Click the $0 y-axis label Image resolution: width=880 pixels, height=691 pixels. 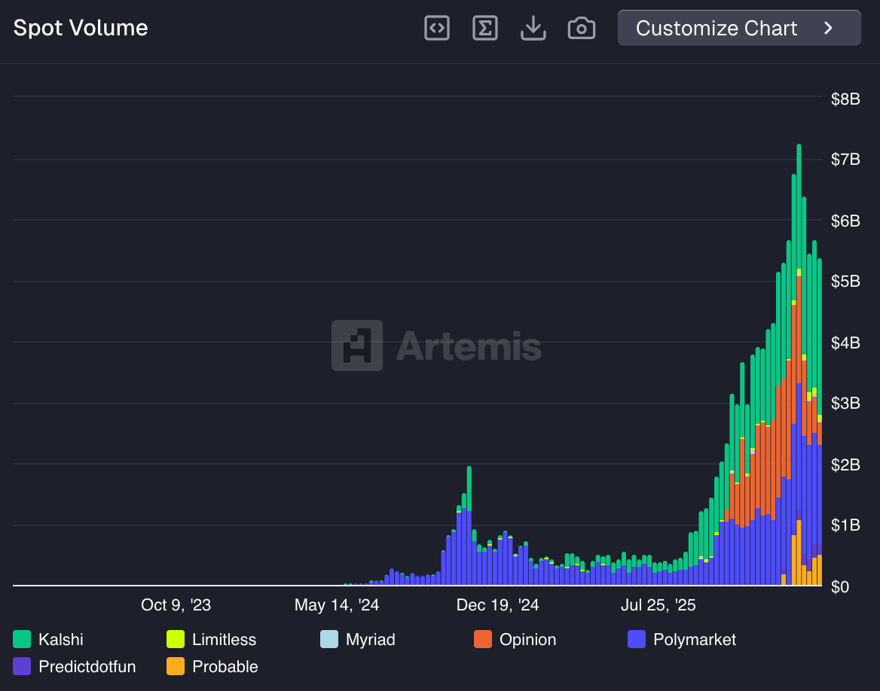pos(839,586)
